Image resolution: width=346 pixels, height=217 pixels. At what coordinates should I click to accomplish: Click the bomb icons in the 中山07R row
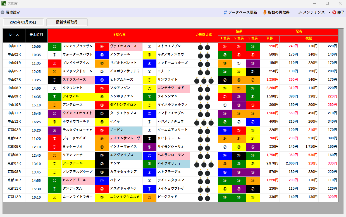204,80
